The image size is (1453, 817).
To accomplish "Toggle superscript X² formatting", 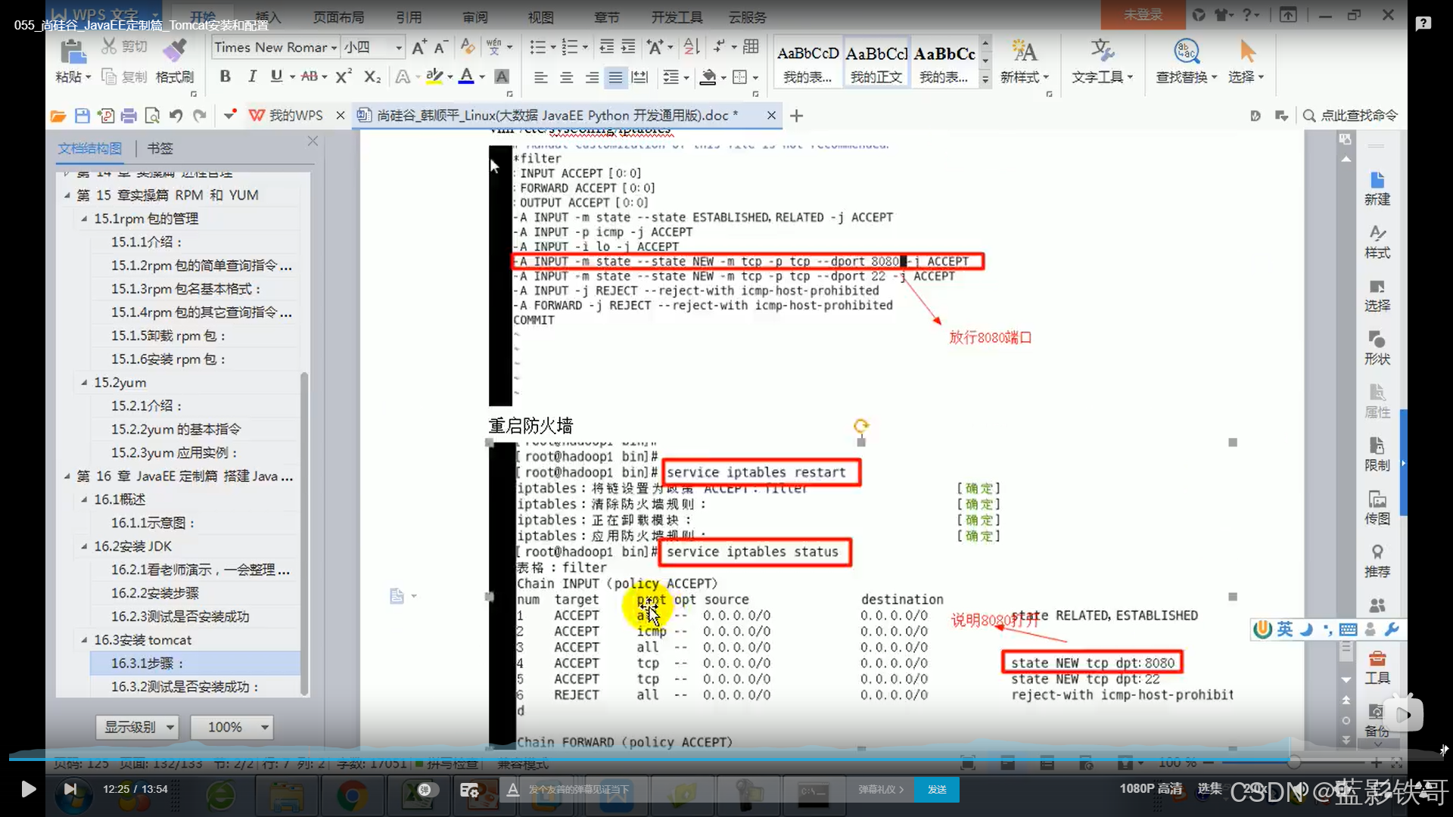I will pyautogui.click(x=344, y=76).
